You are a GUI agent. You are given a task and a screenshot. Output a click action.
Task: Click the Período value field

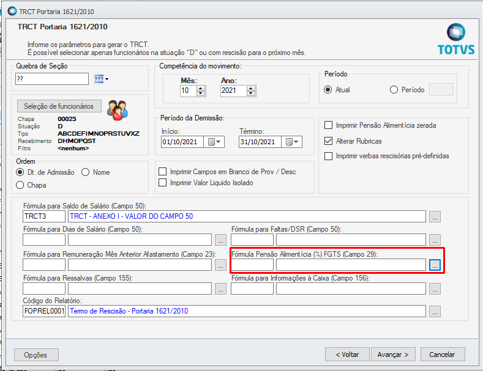(x=441, y=89)
